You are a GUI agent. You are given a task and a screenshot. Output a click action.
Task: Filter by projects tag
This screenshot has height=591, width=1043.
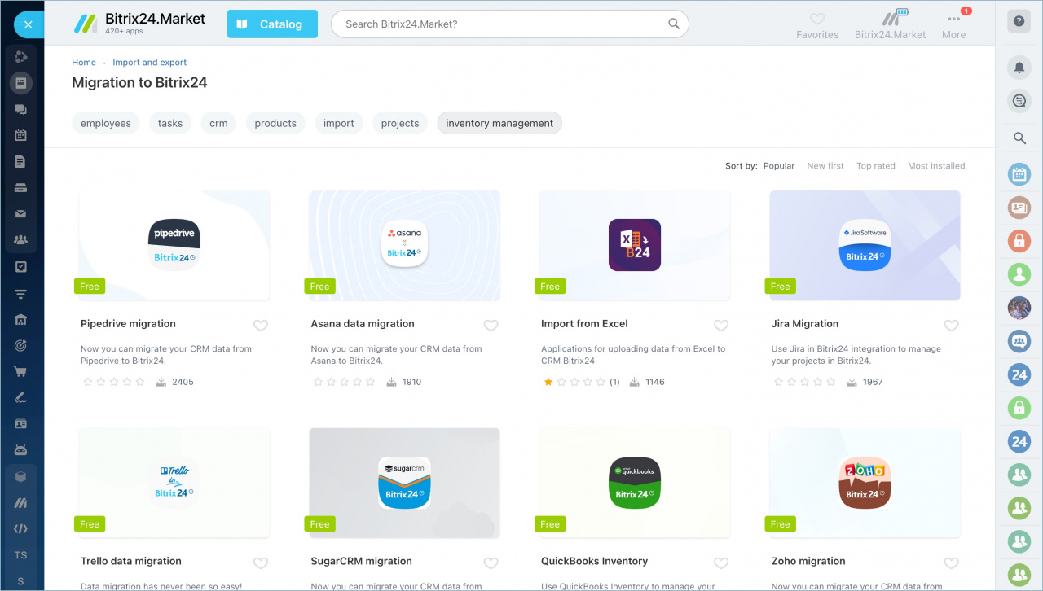[400, 123]
